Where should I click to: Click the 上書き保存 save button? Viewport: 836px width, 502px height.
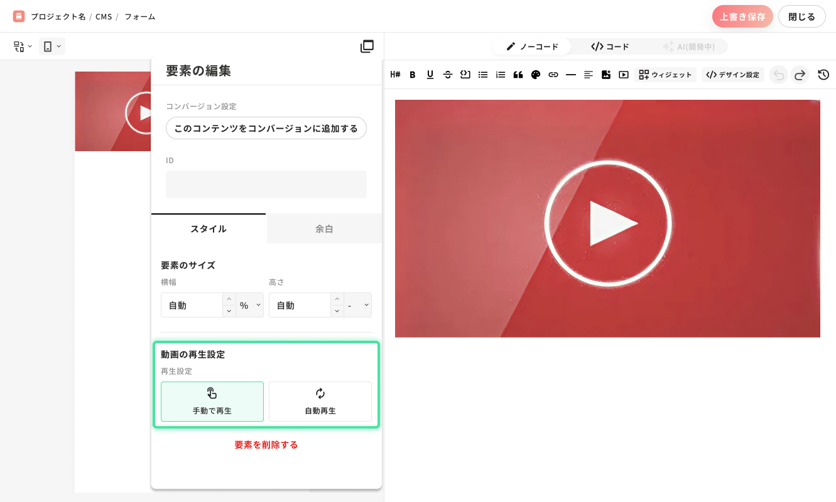742,16
